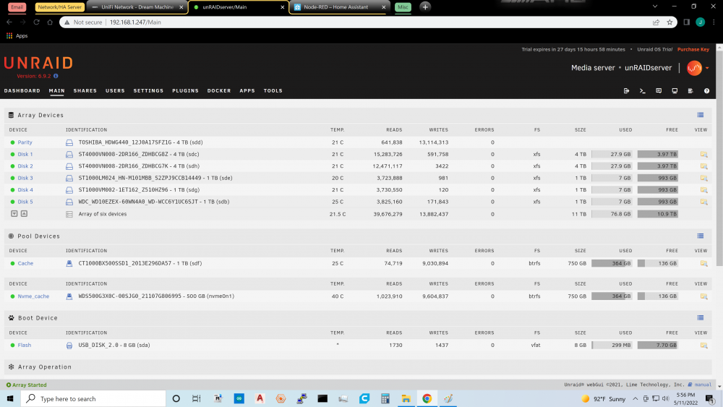Toggle Array Devices view mode icon
Screen dimensions: 723x407
pos(701,115)
